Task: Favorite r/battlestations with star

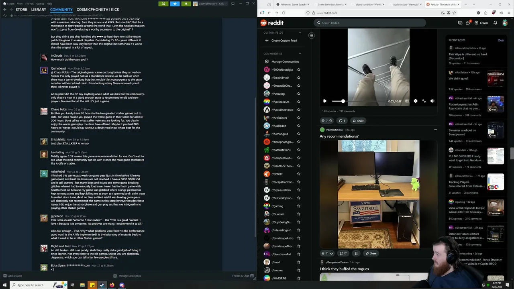Action: click(x=298, y=150)
